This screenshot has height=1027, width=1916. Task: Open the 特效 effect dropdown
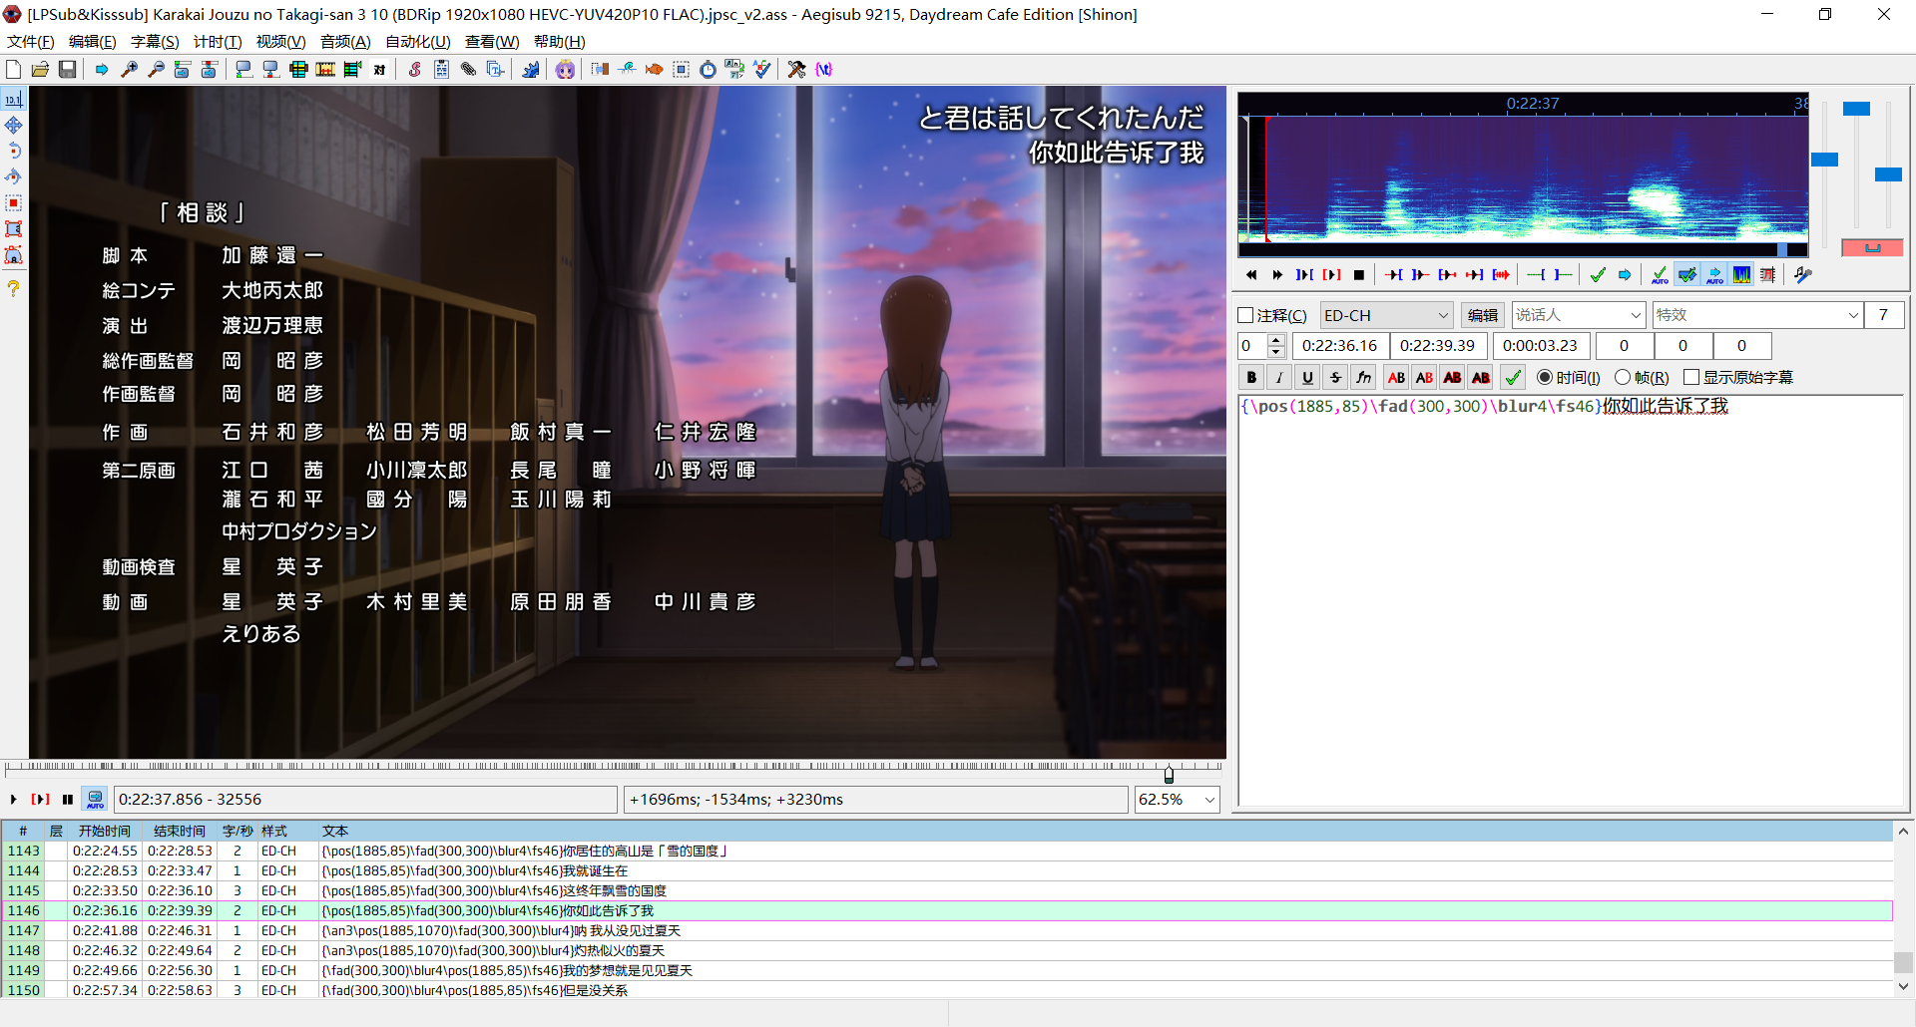point(1757,315)
